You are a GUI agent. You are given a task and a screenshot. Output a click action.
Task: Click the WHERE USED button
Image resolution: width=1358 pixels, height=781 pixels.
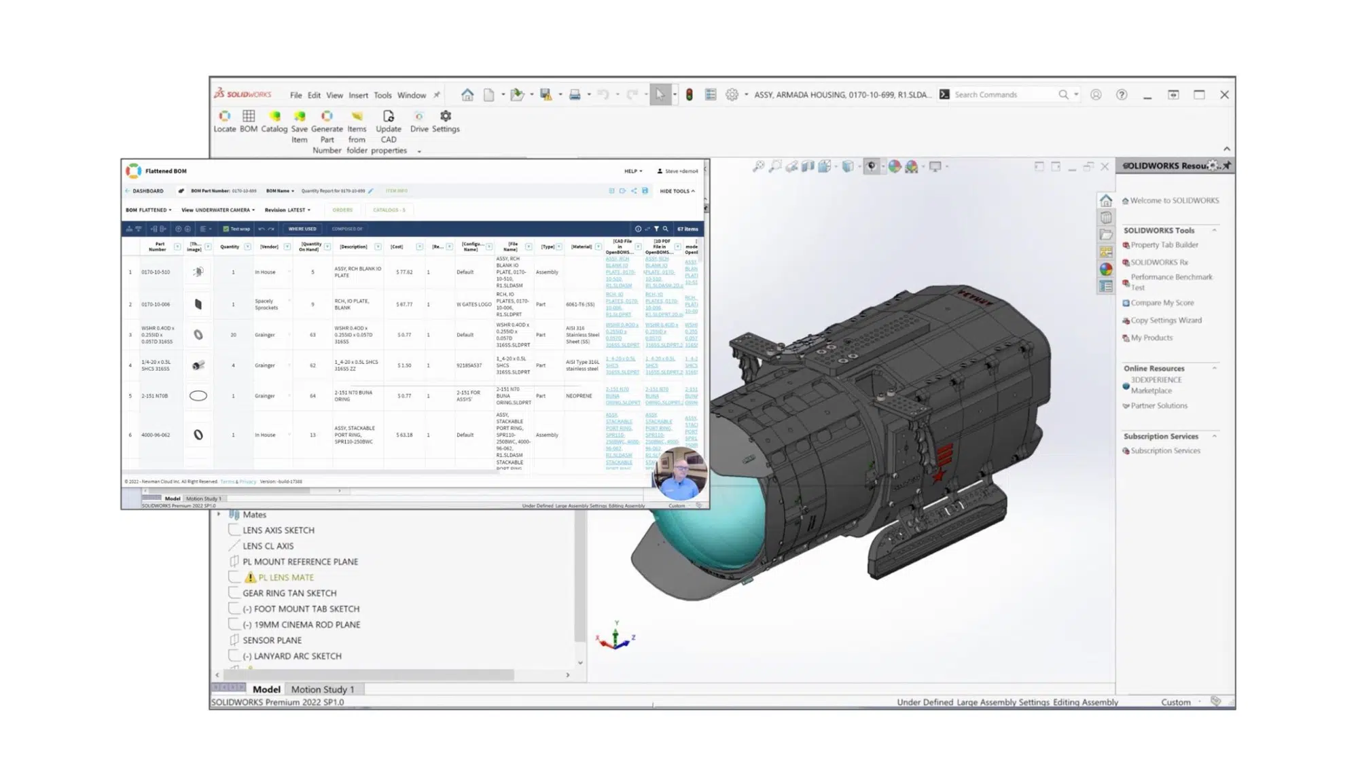pos(302,229)
